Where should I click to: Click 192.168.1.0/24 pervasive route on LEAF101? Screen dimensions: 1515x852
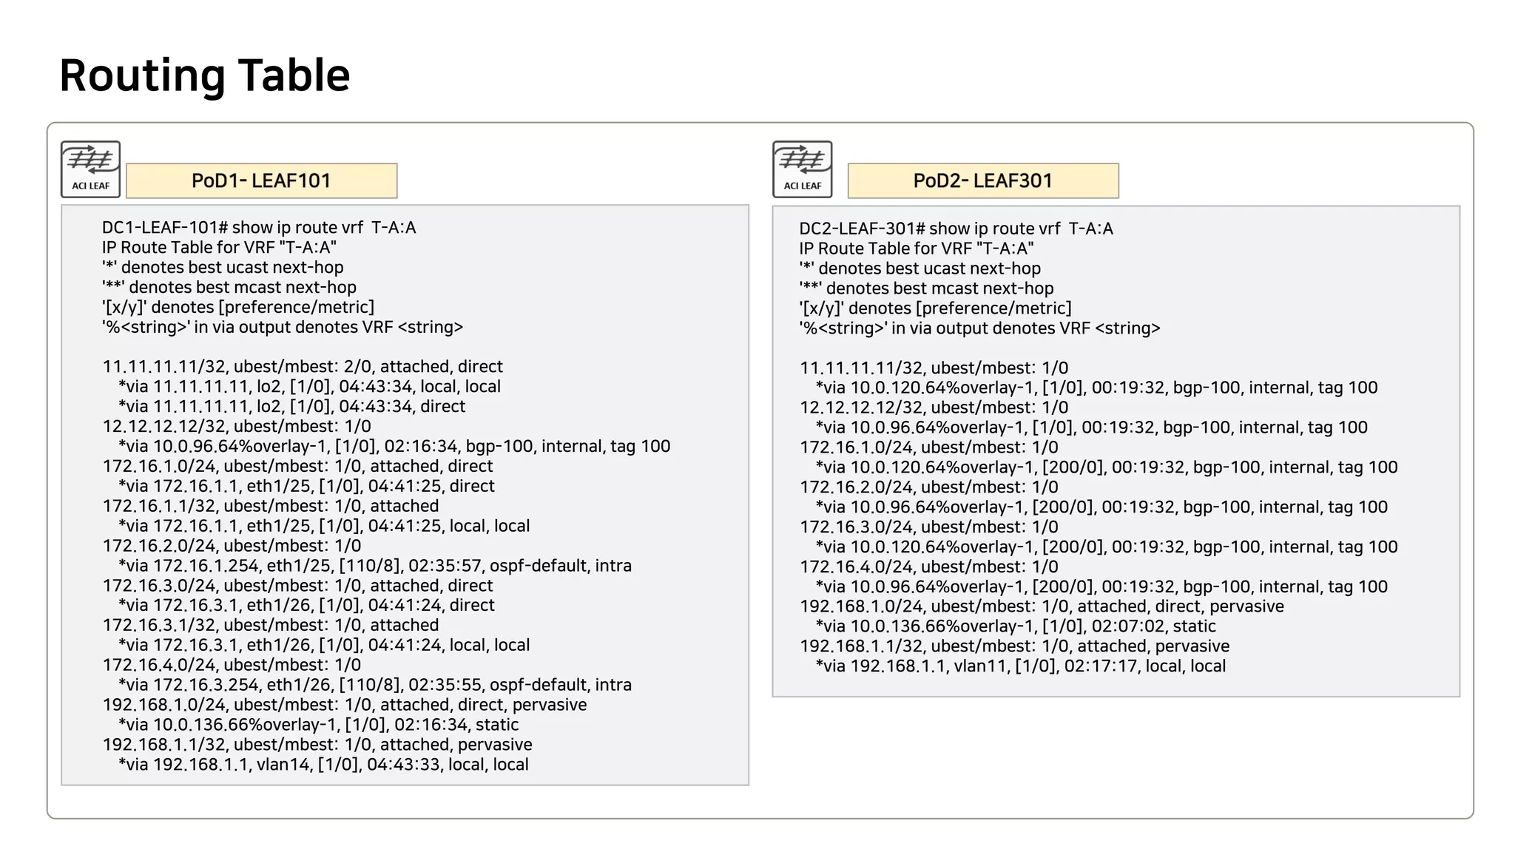pyautogui.click(x=344, y=705)
